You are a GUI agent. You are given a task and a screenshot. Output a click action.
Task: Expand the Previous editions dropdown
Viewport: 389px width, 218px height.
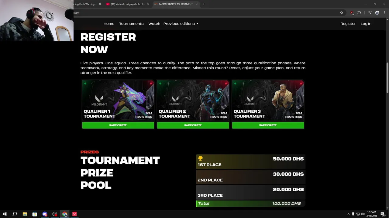pyautogui.click(x=181, y=24)
